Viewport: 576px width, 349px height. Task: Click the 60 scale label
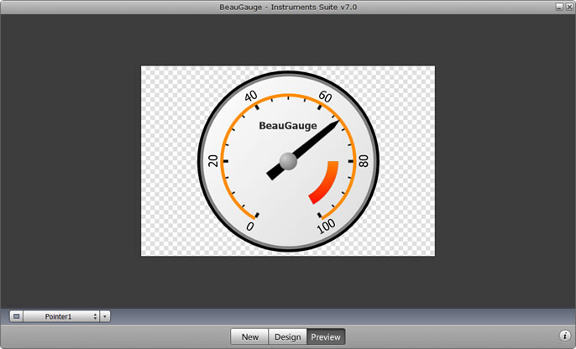[325, 96]
